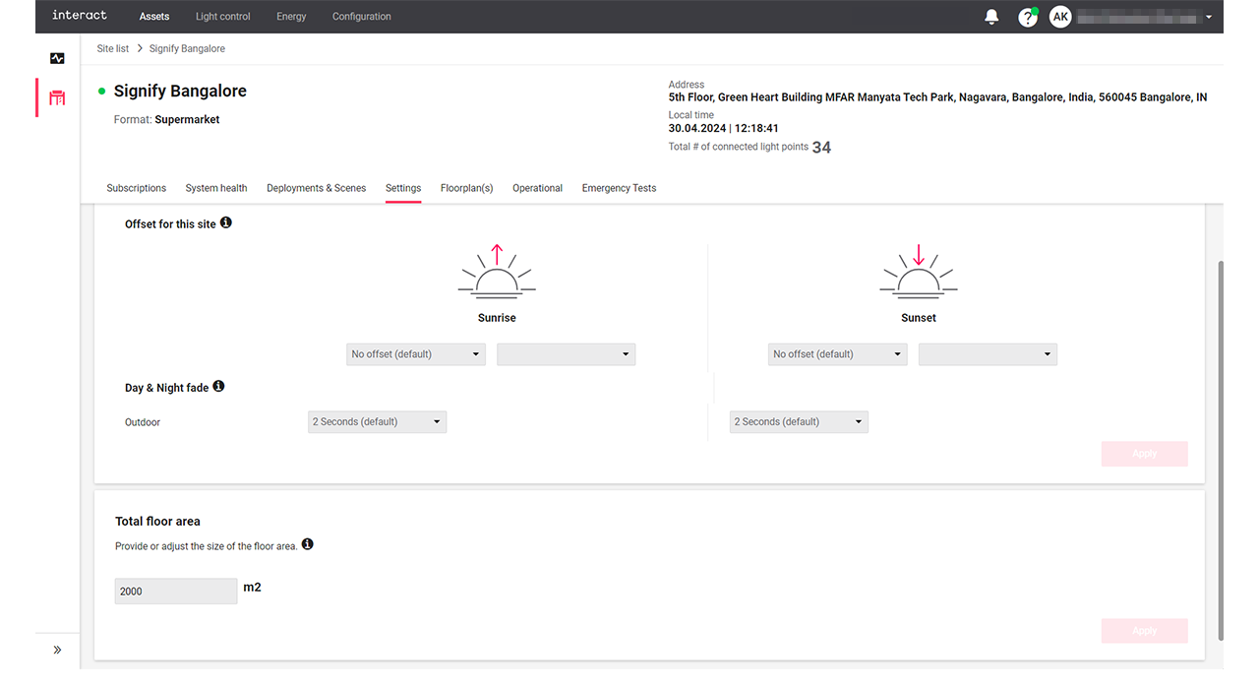This screenshot has height=689, width=1259.
Task: Open the Sunrise No offset dropdown
Action: 415,354
